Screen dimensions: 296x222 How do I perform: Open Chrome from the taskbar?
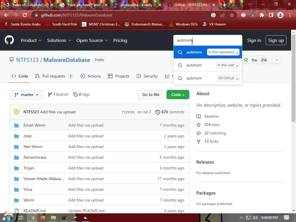[32, 218]
